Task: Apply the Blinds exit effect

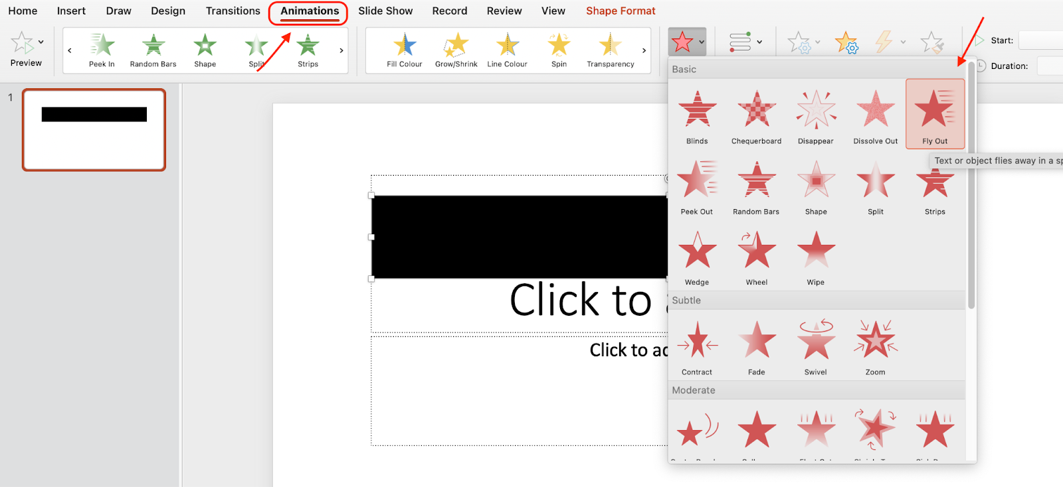Action: tap(697, 116)
